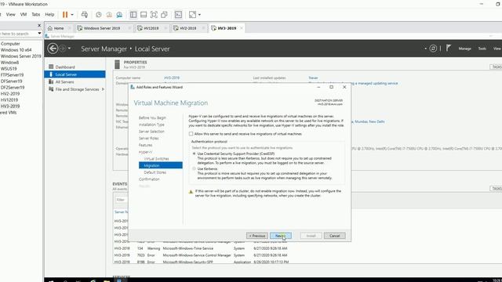
Task: Select Windows 10 x64 in library
Action: click(x=16, y=50)
